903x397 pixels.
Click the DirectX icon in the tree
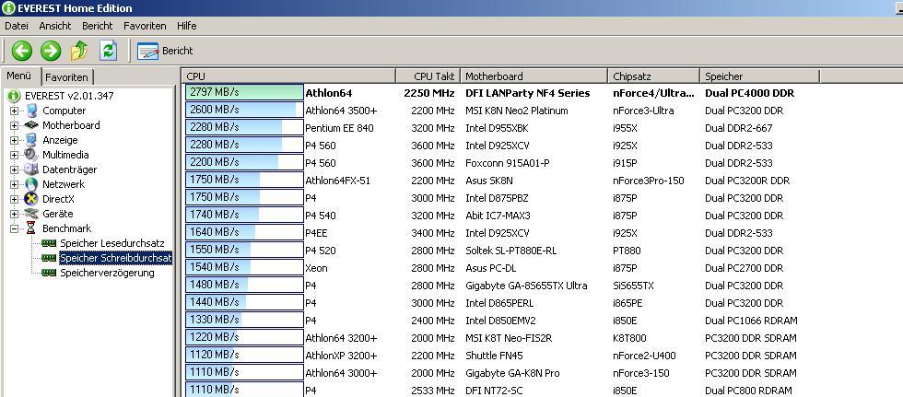[31, 199]
